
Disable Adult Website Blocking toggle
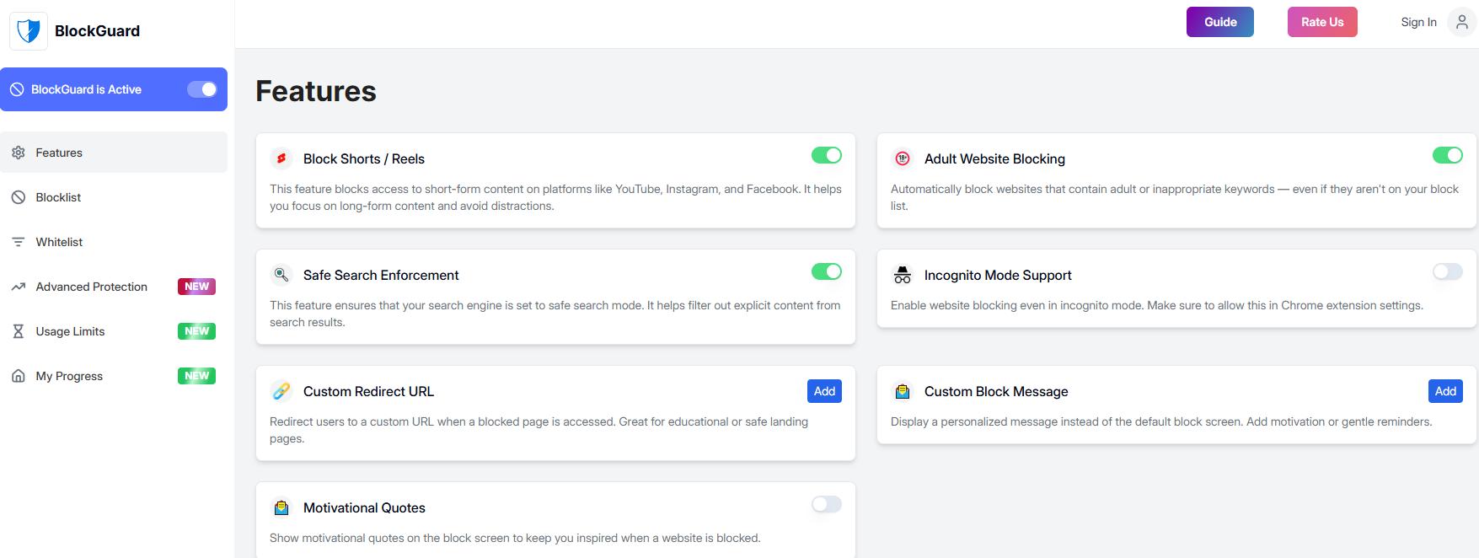[x=1448, y=155]
